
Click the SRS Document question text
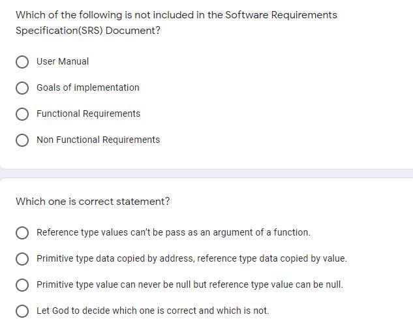(x=176, y=23)
